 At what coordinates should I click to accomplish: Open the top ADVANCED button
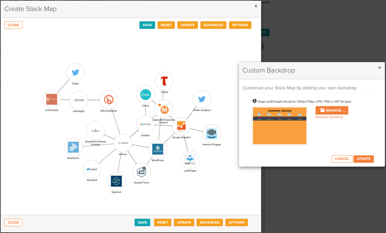(213, 25)
